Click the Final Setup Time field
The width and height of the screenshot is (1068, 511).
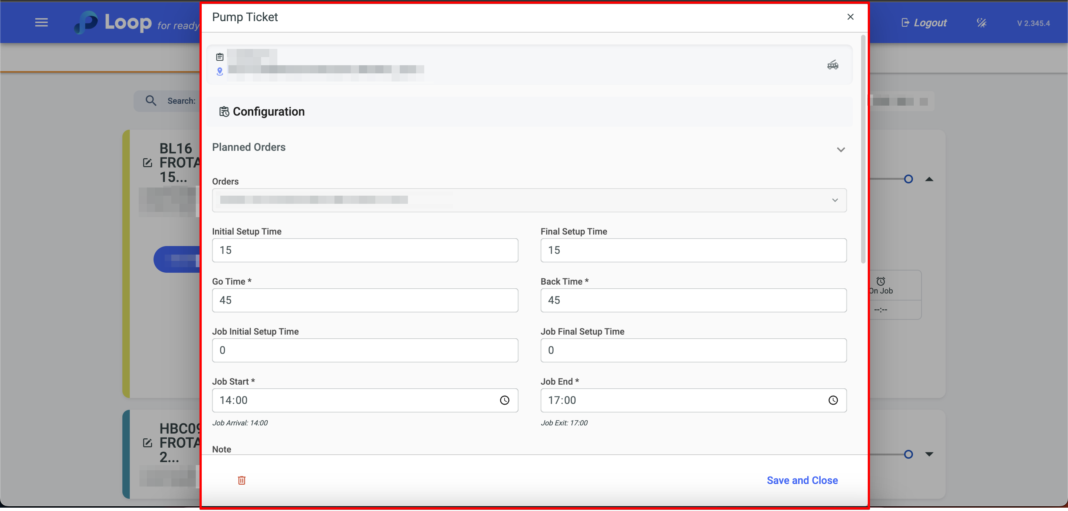coord(693,250)
